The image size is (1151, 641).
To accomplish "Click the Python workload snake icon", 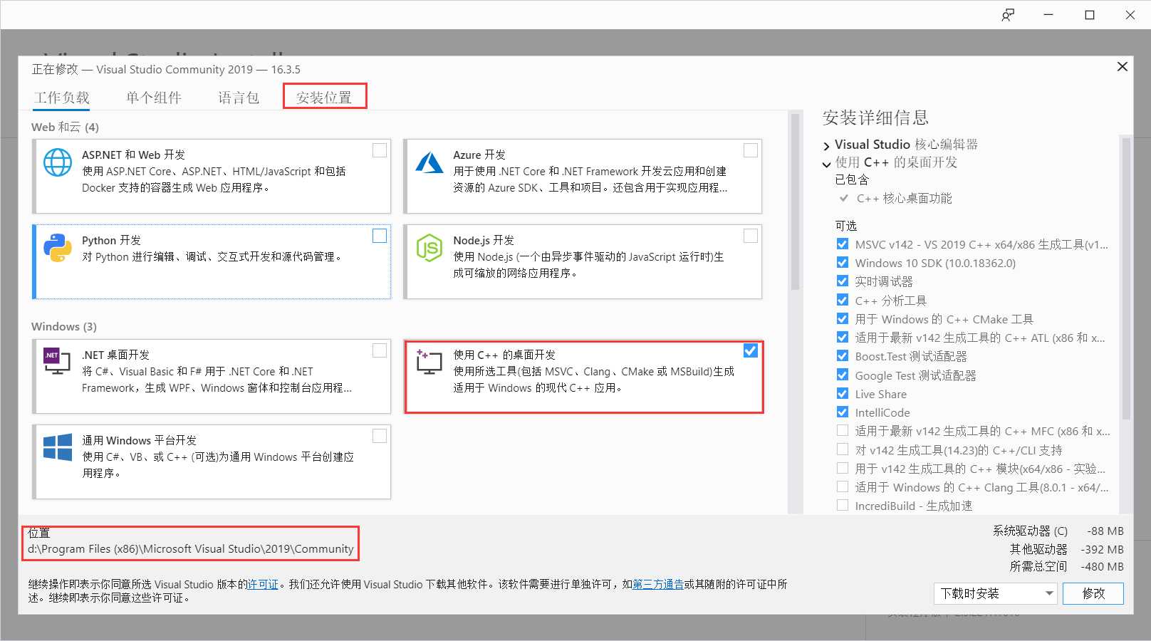I will (58, 248).
